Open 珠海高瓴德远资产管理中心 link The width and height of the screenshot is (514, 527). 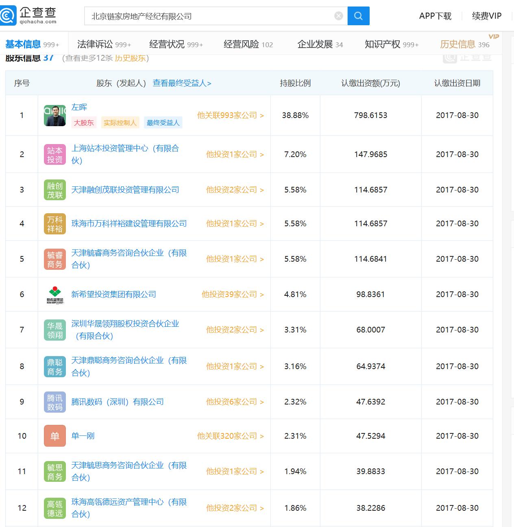129,508
